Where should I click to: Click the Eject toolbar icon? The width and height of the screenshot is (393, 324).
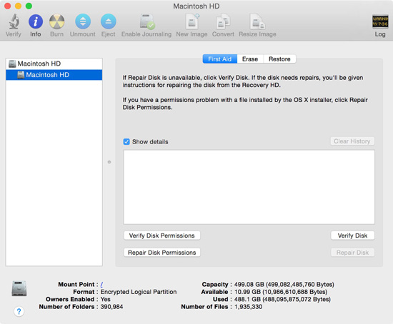pyautogui.click(x=109, y=21)
